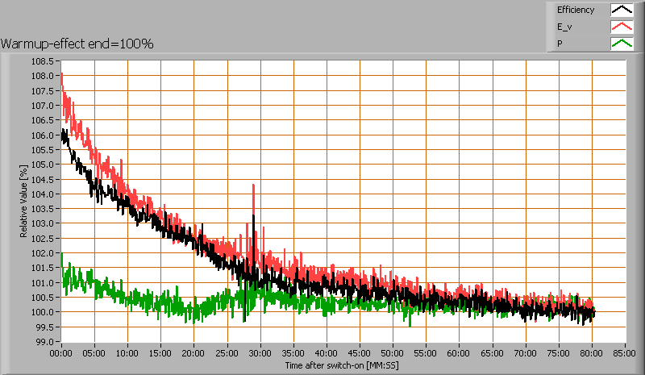Screen dimensions: 645x375
Task: Click the 45:00 tick on time axis
Action: click(x=360, y=352)
